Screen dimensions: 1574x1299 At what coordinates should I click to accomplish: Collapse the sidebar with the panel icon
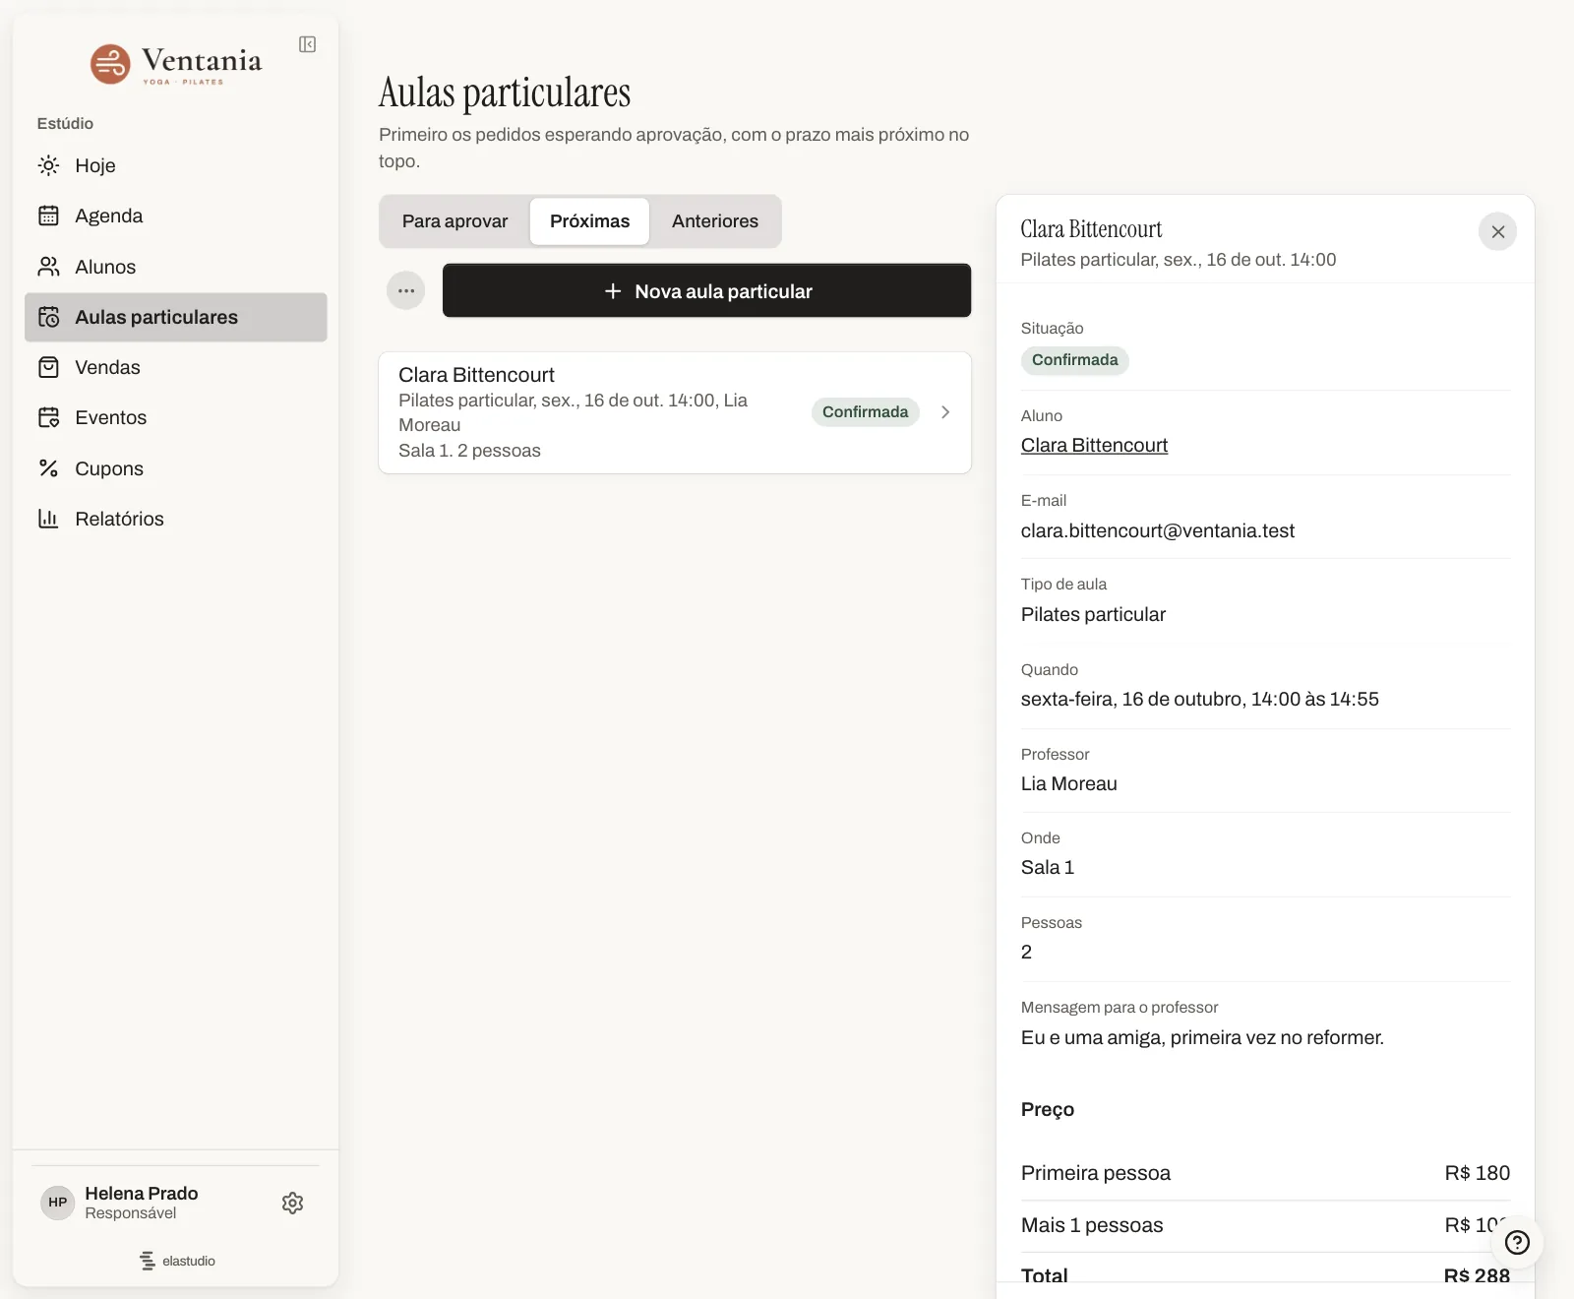click(307, 44)
